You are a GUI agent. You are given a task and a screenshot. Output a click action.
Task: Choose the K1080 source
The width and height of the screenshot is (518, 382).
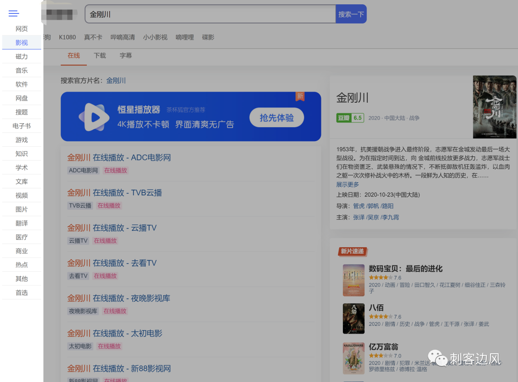(68, 37)
